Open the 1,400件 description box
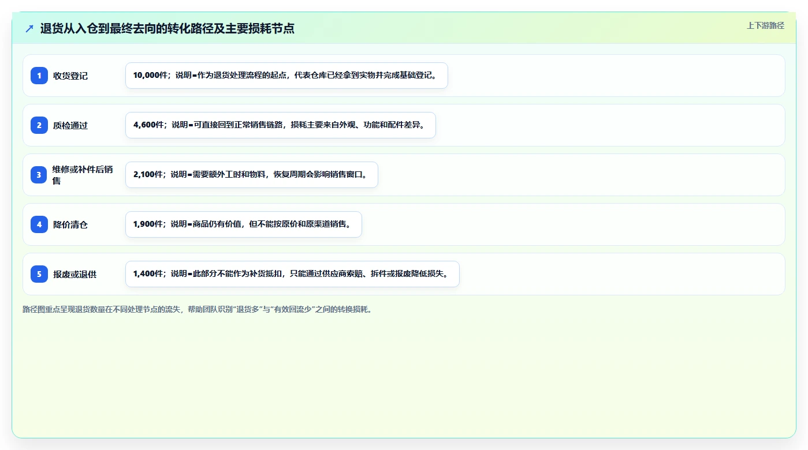808x450 pixels. 292,274
